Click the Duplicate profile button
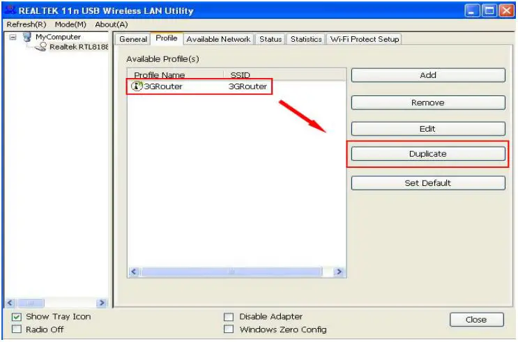This screenshot has height=342, width=518. [x=428, y=154]
